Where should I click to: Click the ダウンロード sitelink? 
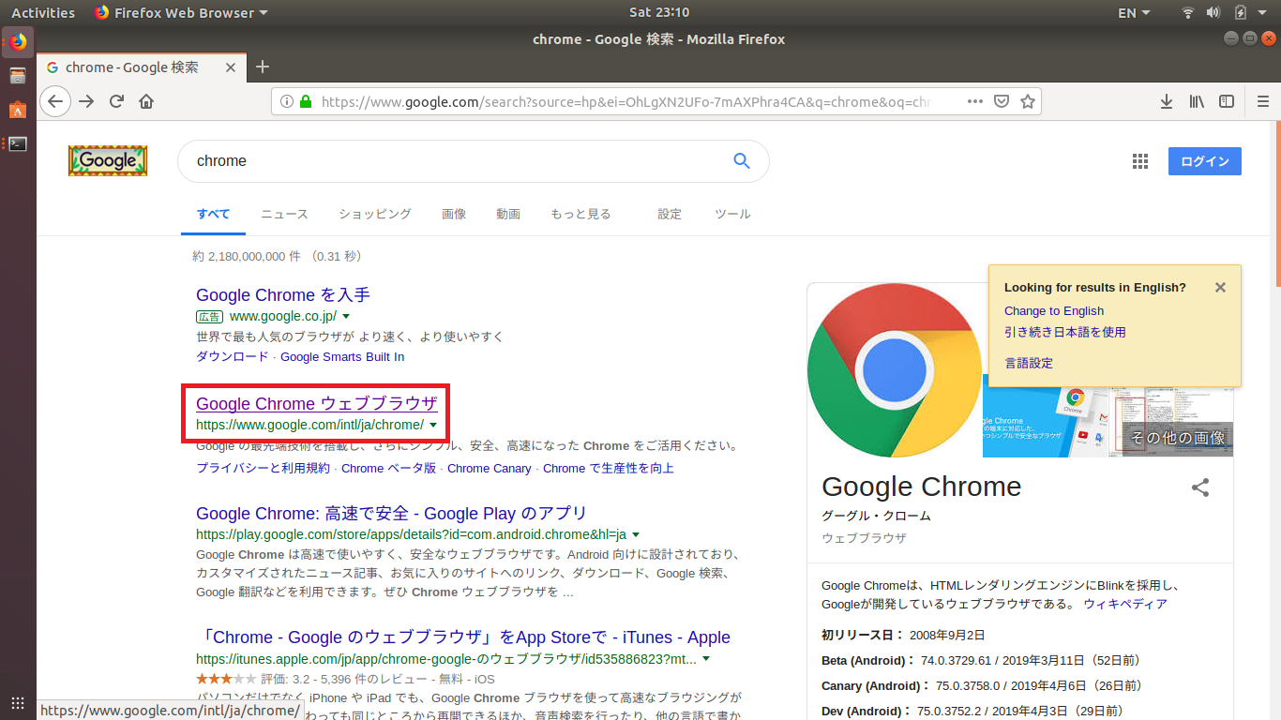click(x=232, y=356)
